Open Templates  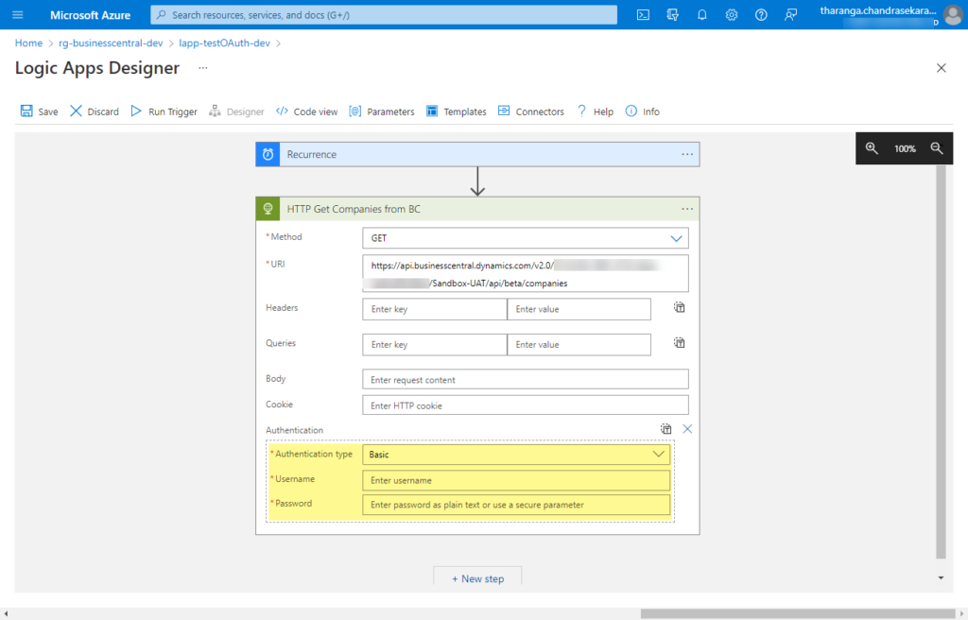click(x=457, y=112)
